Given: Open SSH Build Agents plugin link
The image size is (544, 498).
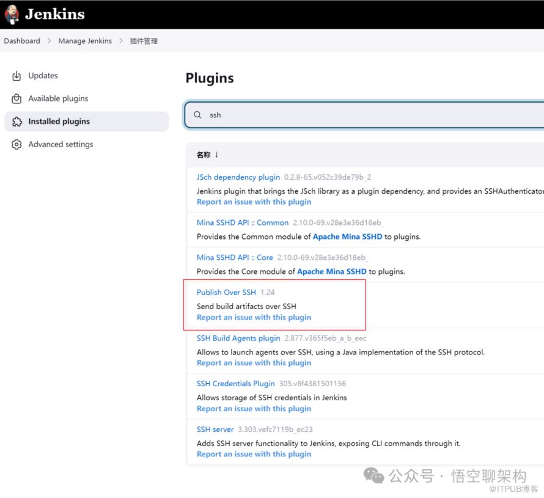Looking at the screenshot, I should point(238,338).
